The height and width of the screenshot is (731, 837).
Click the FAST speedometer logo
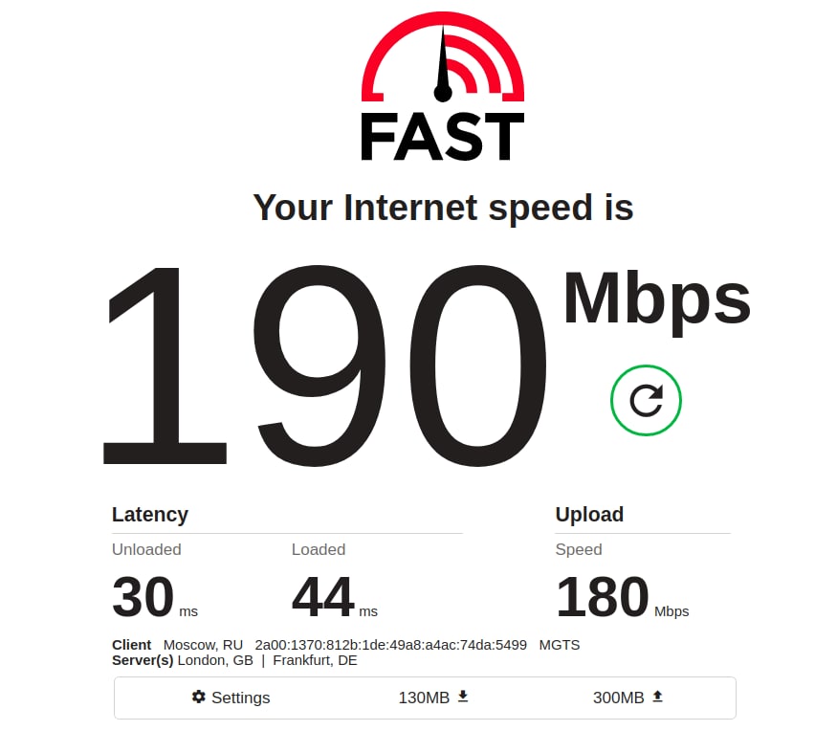coord(443,57)
